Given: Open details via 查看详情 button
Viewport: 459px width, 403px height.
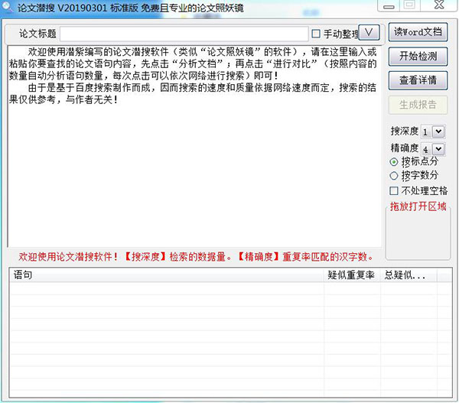Looking at the screenshot, I should tap(418, 80).
